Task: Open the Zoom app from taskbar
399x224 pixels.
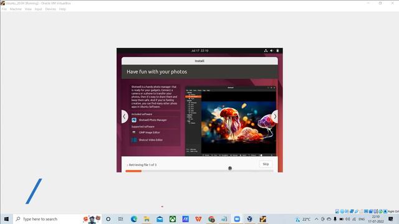Action: 237,219
